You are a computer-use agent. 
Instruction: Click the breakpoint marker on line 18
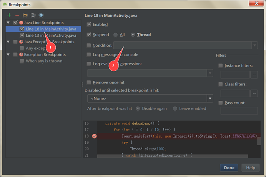pos(94,136)
